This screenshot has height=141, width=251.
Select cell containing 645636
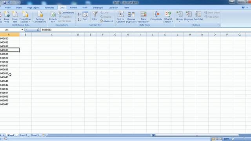point(9,62)
